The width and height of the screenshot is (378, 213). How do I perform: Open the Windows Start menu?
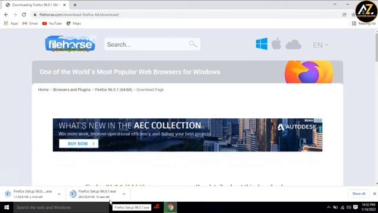tap(6, 208)
